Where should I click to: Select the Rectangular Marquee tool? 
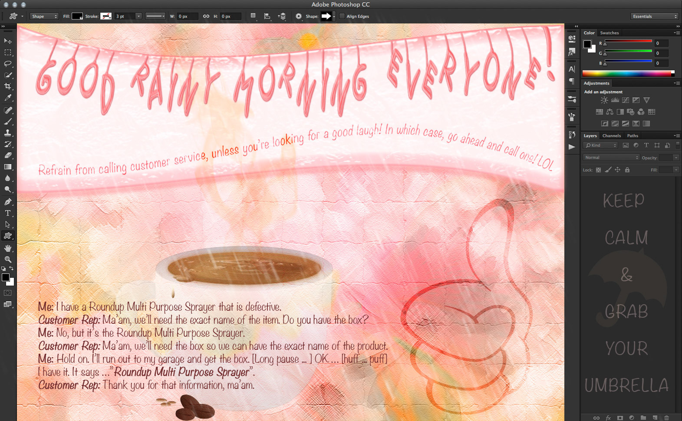click(x=7, y=53)
